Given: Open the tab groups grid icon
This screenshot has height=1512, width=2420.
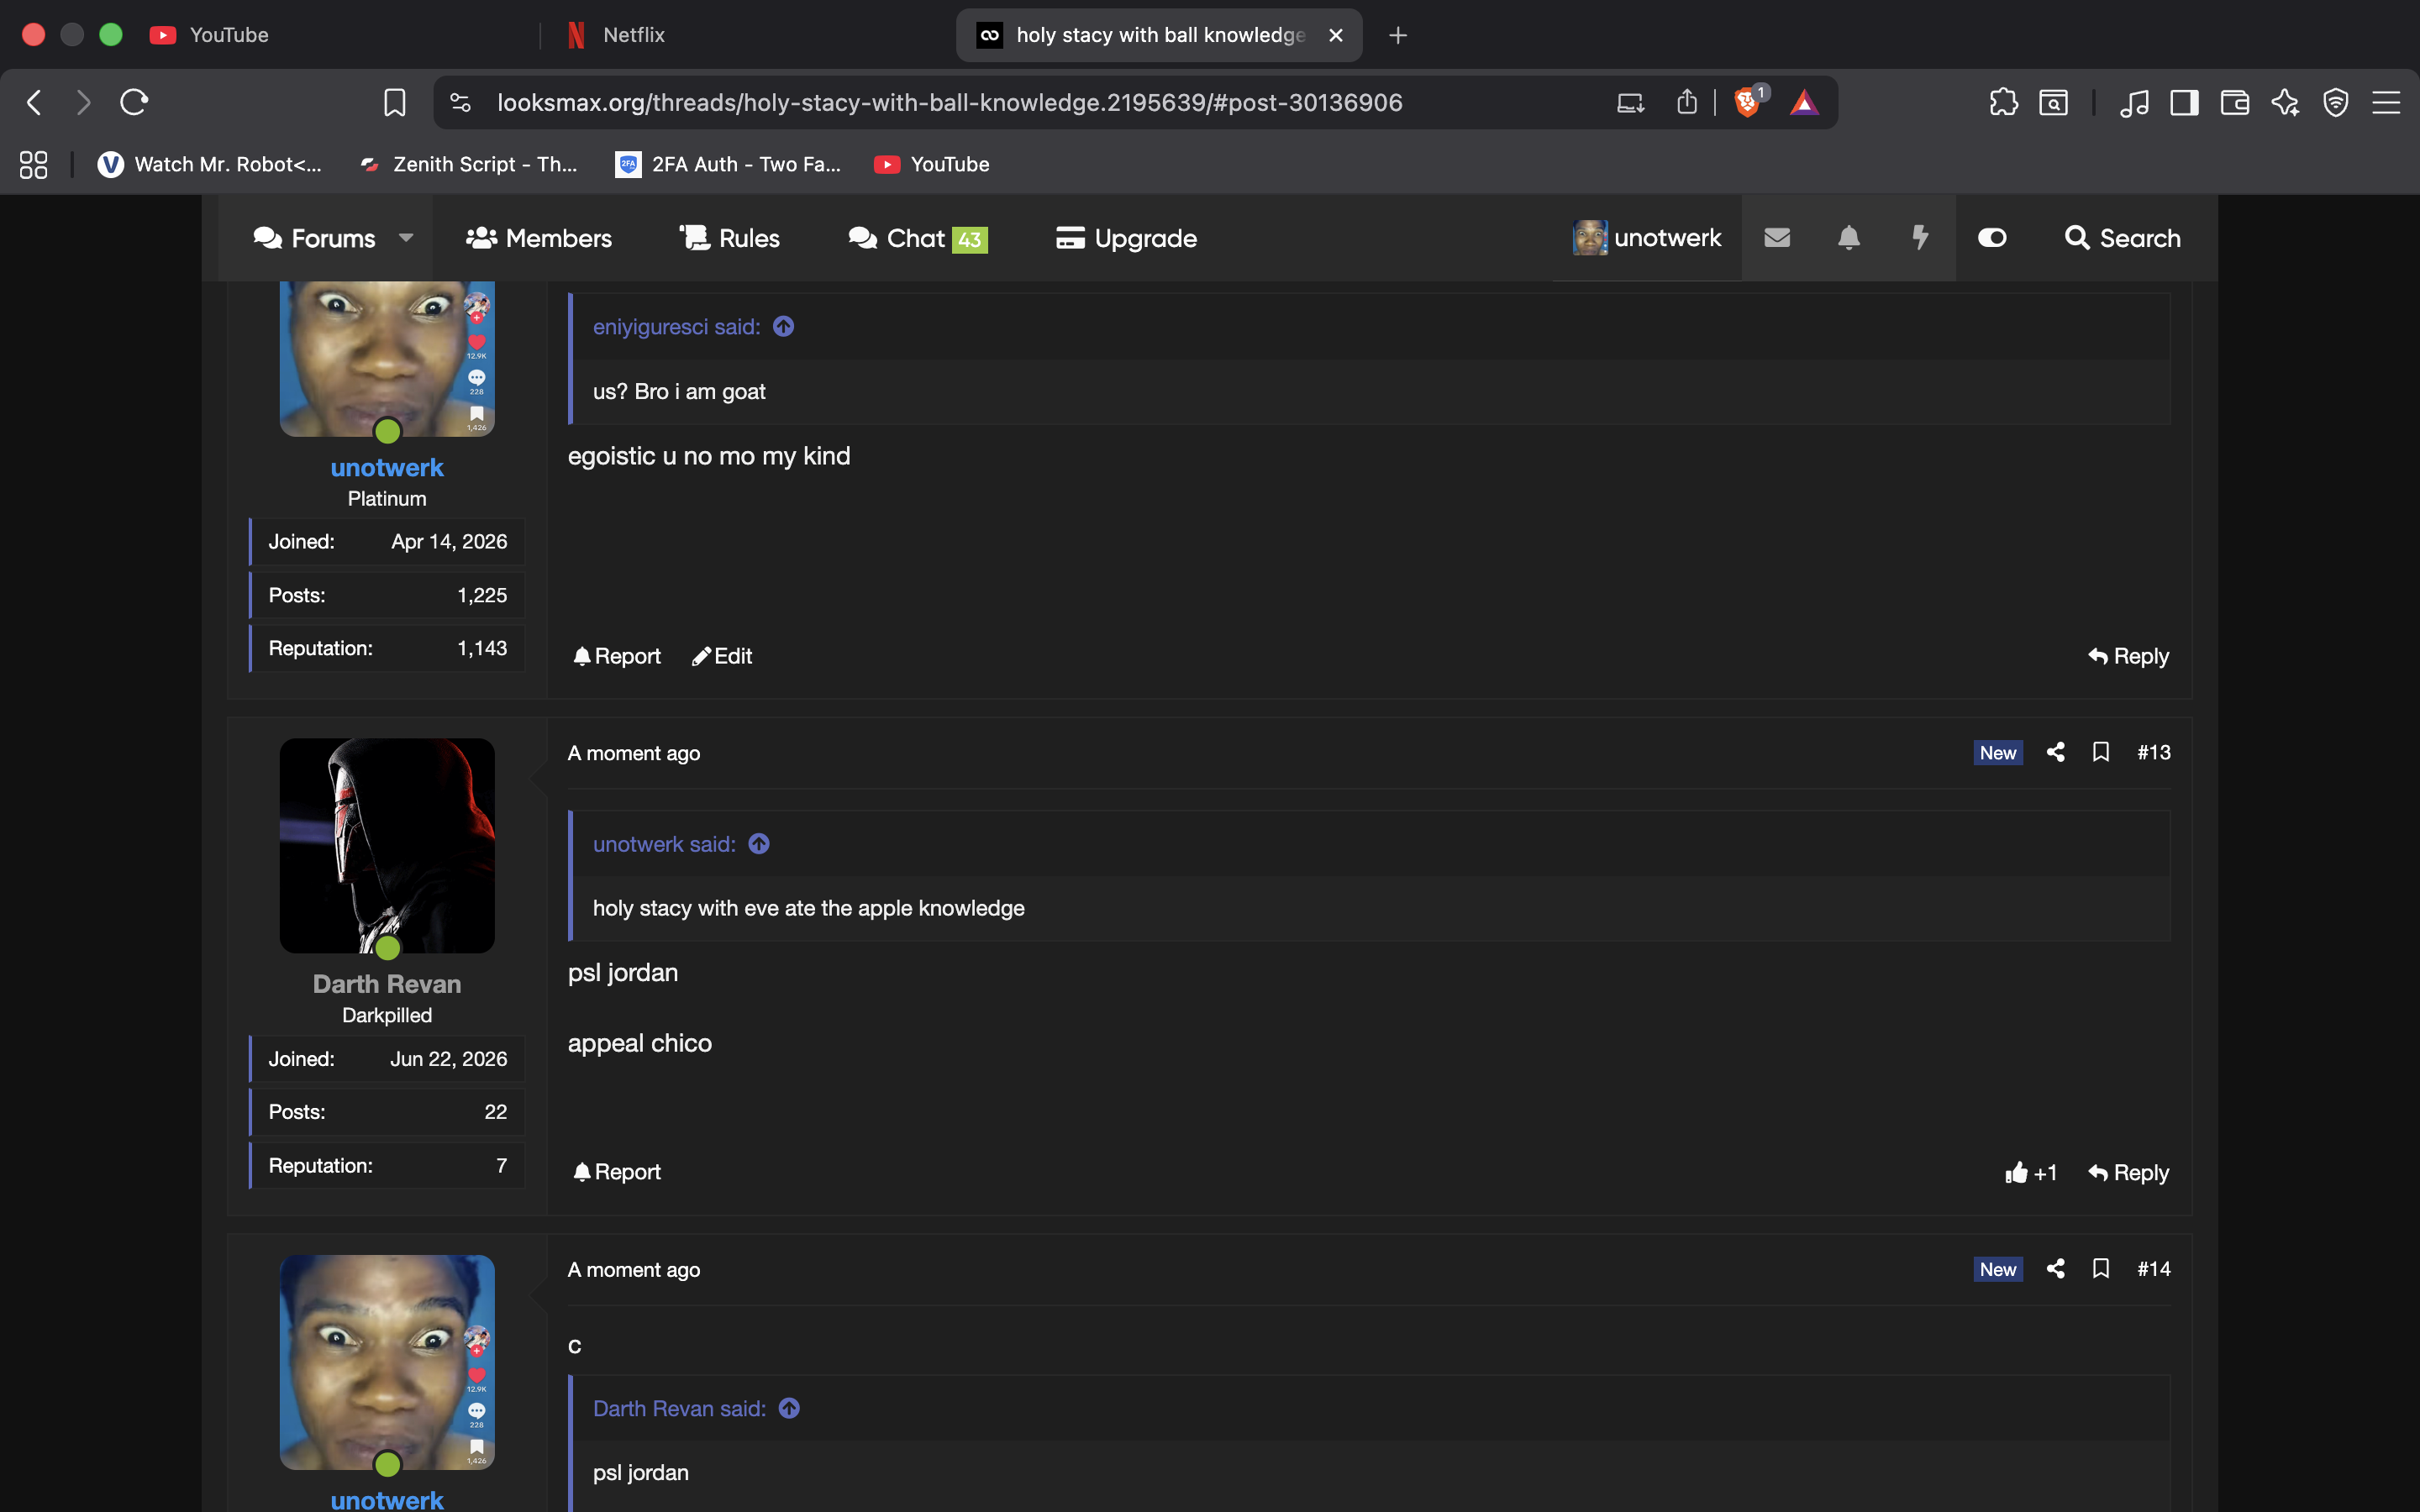Looking at the screenshot, I should coord(34,164).
